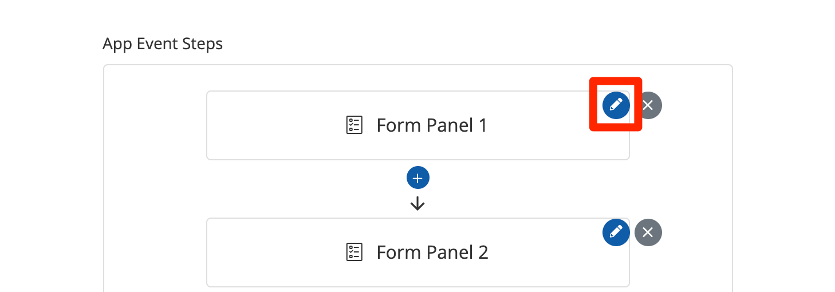Click the checklist icon in Form Panel 1
The image size is (835, 292).
coord(355,125)
